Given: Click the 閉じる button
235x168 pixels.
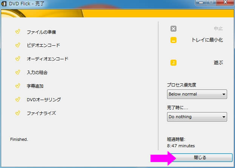Looking at the screenshot, I should [200, 157].
